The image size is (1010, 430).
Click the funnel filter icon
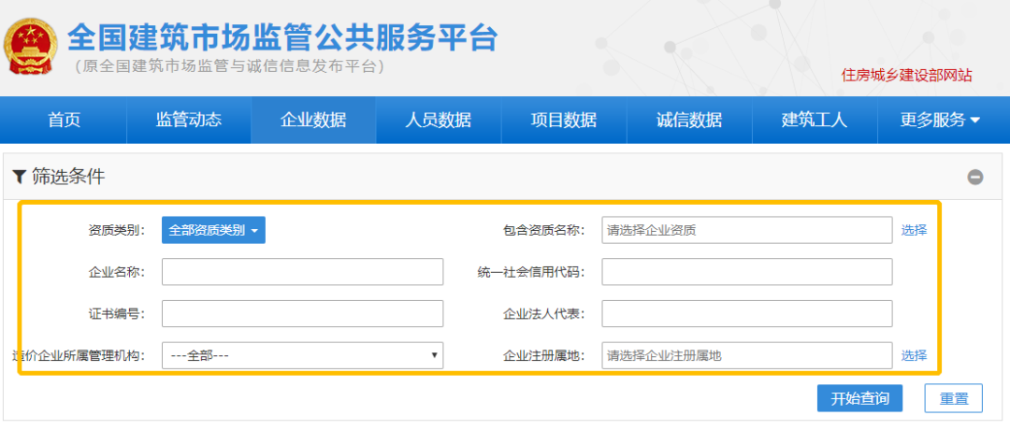20,177
